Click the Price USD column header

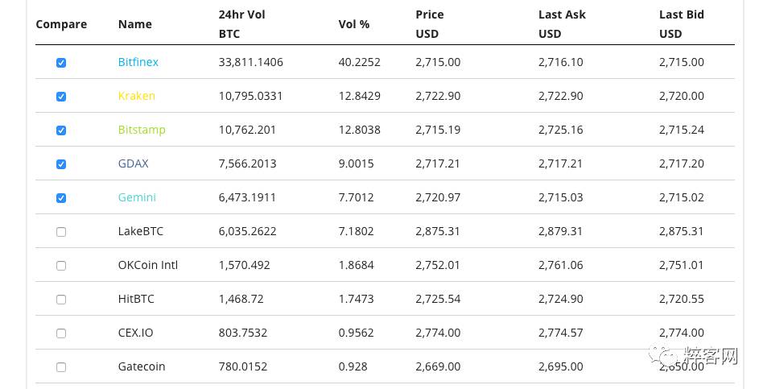coord(430,24)
